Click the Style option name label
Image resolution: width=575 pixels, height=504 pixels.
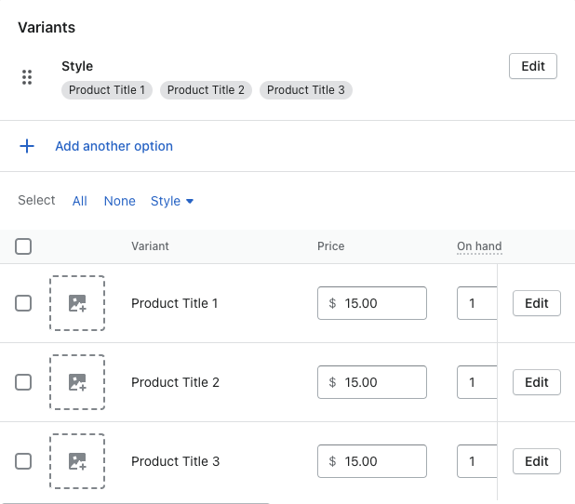click(x=77, y=66)
